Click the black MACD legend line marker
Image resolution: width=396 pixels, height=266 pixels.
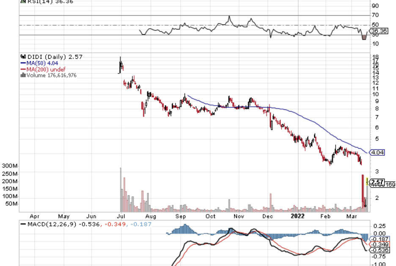(23, 224)
